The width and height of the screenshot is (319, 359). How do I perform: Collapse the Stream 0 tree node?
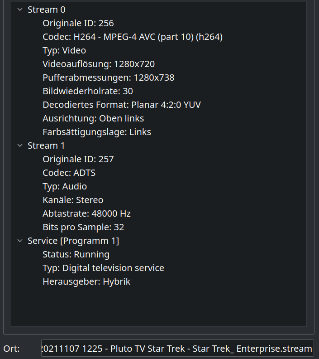point(19,10)
